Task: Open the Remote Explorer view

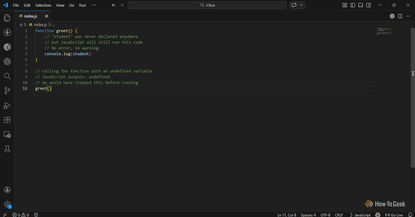Action: 7,134
